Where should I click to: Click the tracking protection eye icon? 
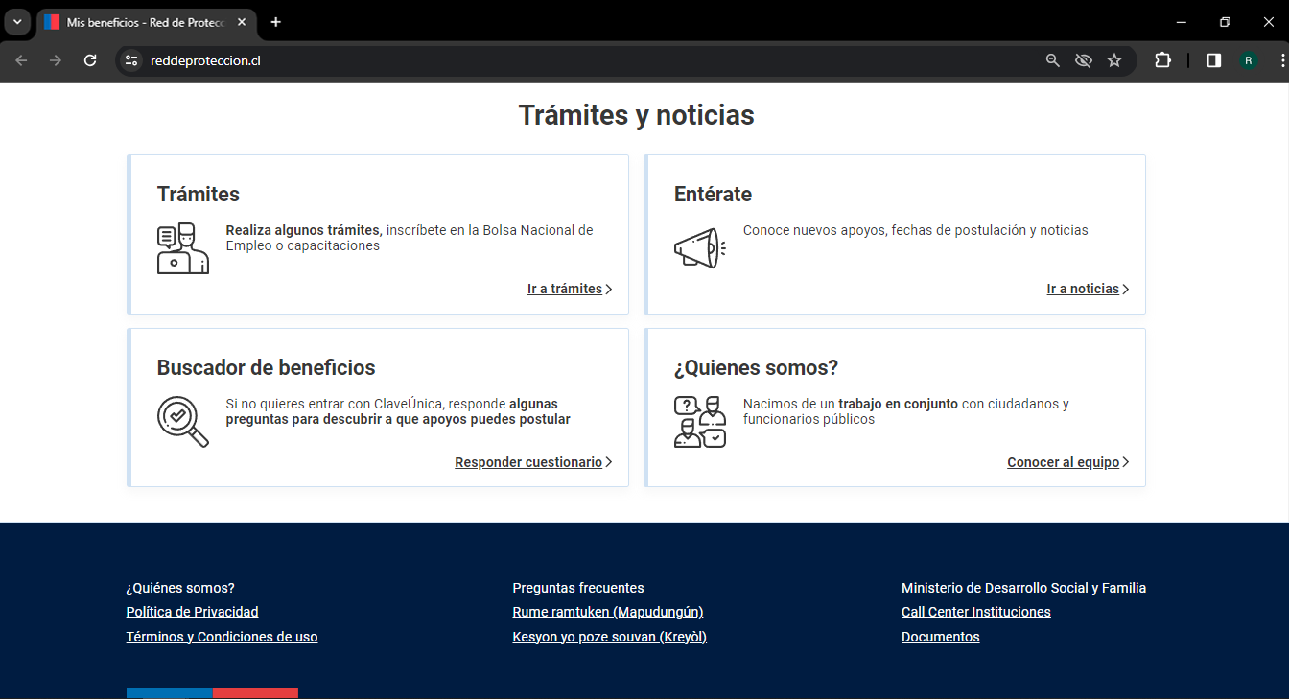point(1083,60)
